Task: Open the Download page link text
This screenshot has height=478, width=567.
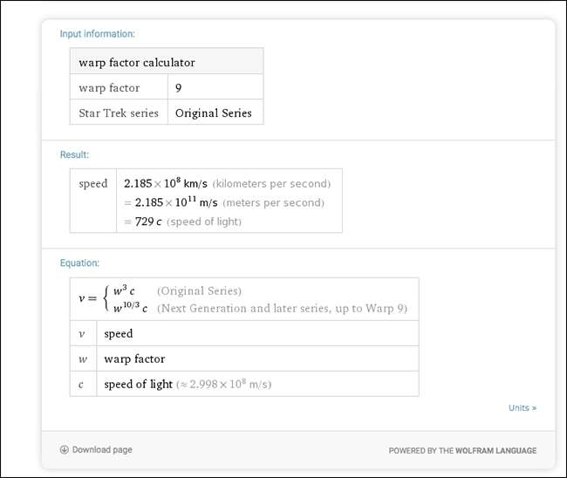Action: 102,450
